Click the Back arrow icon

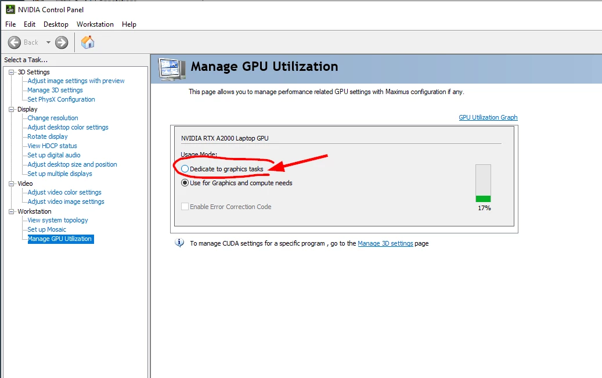pyautogui.click(x=15, y=42)
